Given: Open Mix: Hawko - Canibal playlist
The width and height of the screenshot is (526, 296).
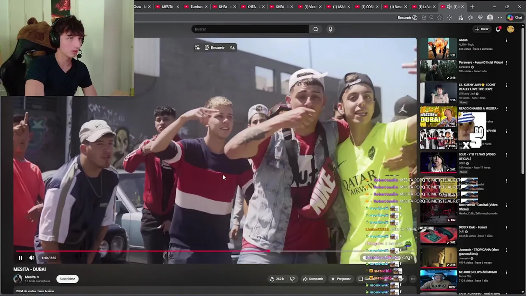Looking at the screenshot, I should tap(438, 213).
